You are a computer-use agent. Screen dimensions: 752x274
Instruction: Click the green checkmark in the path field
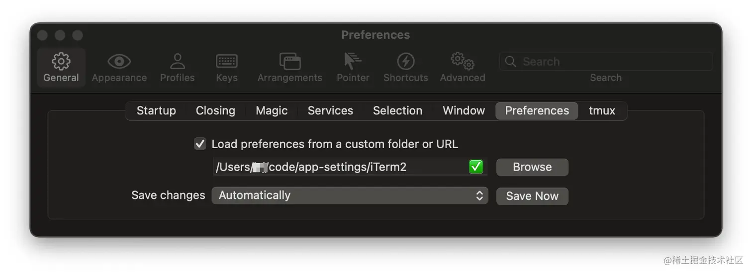tap(476, 167)
